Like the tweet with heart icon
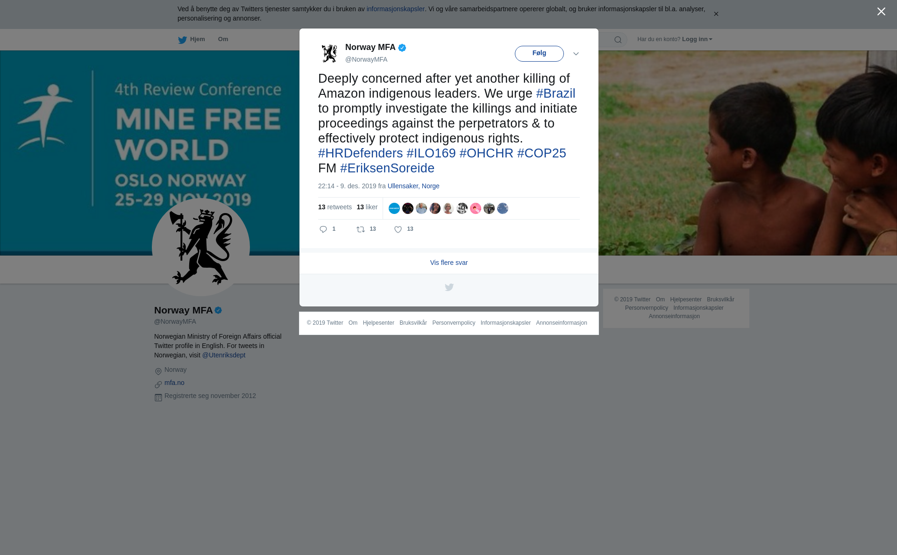The width and height of the screenshot is (897, 555). tap(398, 229)
